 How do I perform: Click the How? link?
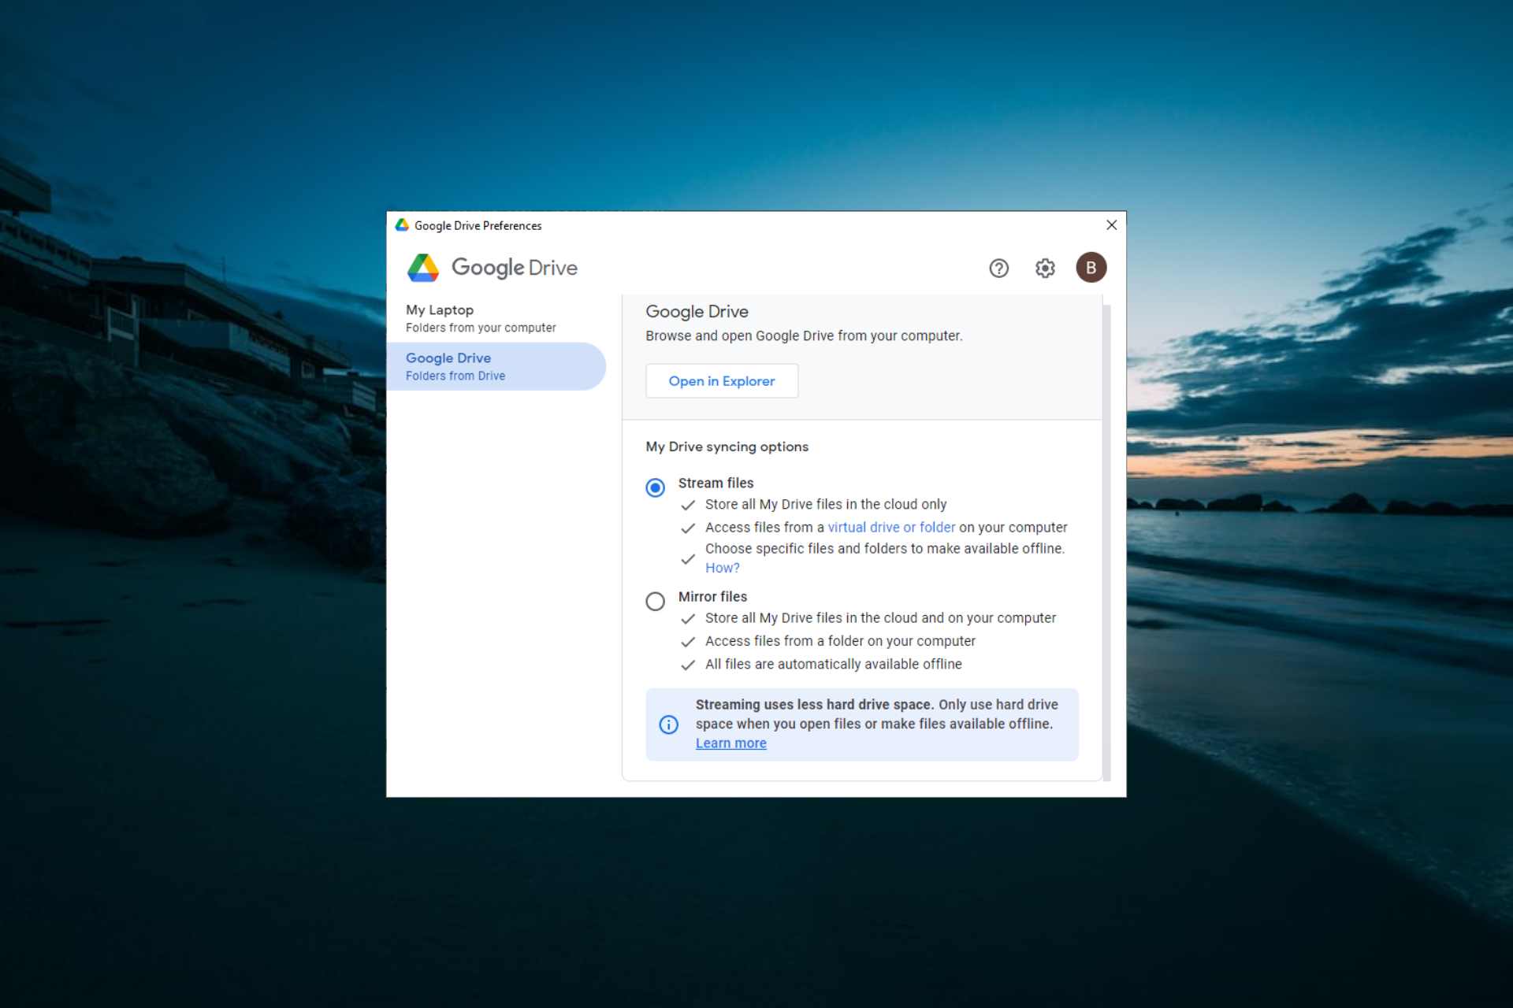[722, 568]
